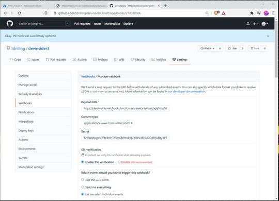Switch to the HttpTrigger1 Azure tab
The width and height of the screenshot is (279, 201).
point(25,6)
